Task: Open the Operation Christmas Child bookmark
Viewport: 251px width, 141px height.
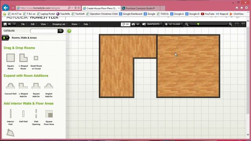Action: point(102,14)
